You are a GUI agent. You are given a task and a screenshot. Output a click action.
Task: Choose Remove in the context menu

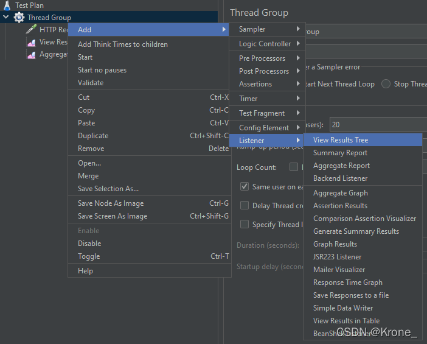click(x=148, y=149)
